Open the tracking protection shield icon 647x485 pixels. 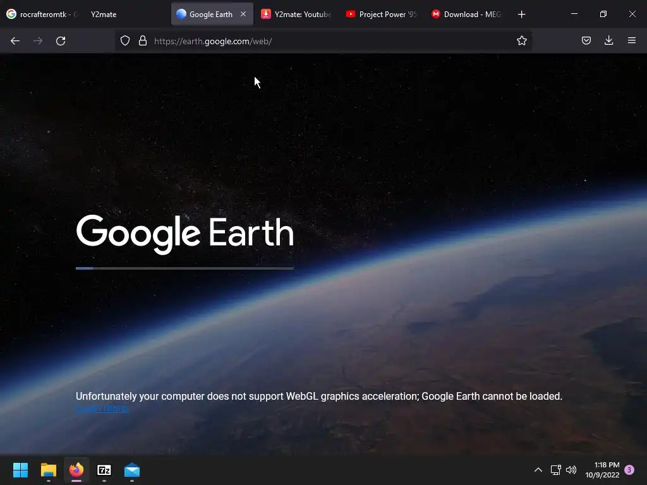pos(125,41)
